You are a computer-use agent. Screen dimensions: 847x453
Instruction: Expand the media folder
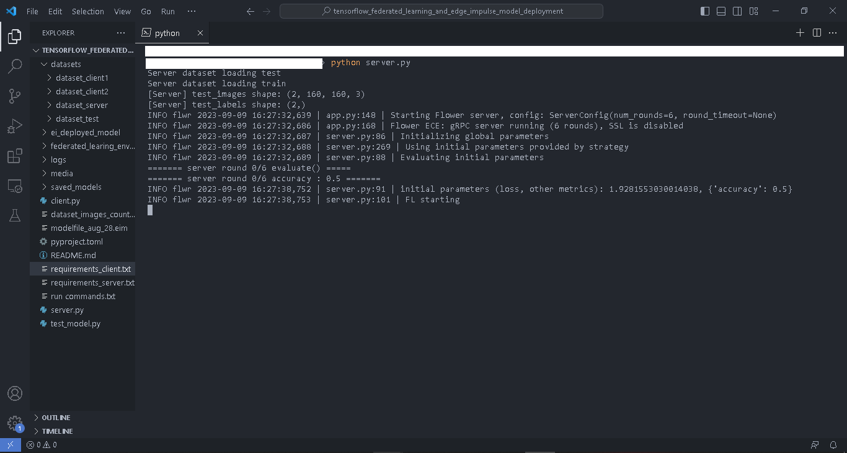point(82,173)
